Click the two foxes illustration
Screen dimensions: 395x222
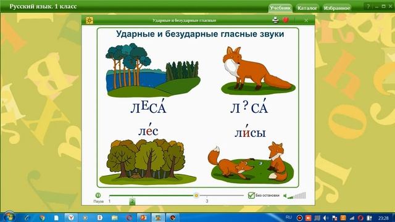[x=251, y=162]
